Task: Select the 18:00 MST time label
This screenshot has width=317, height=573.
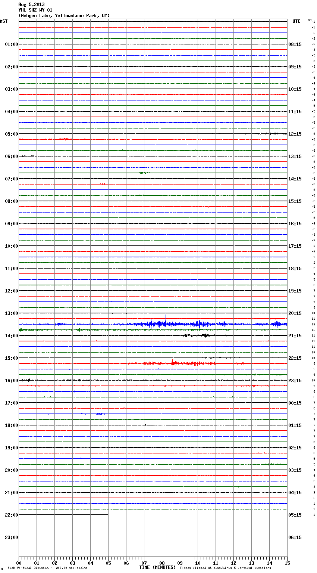Action: 12,425
